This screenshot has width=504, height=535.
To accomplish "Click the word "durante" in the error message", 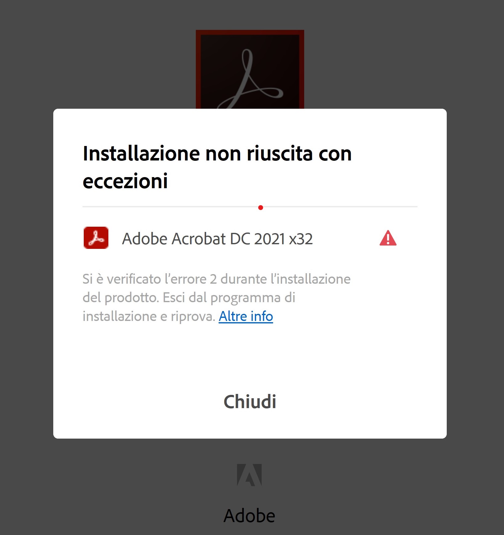I will 244,279.
